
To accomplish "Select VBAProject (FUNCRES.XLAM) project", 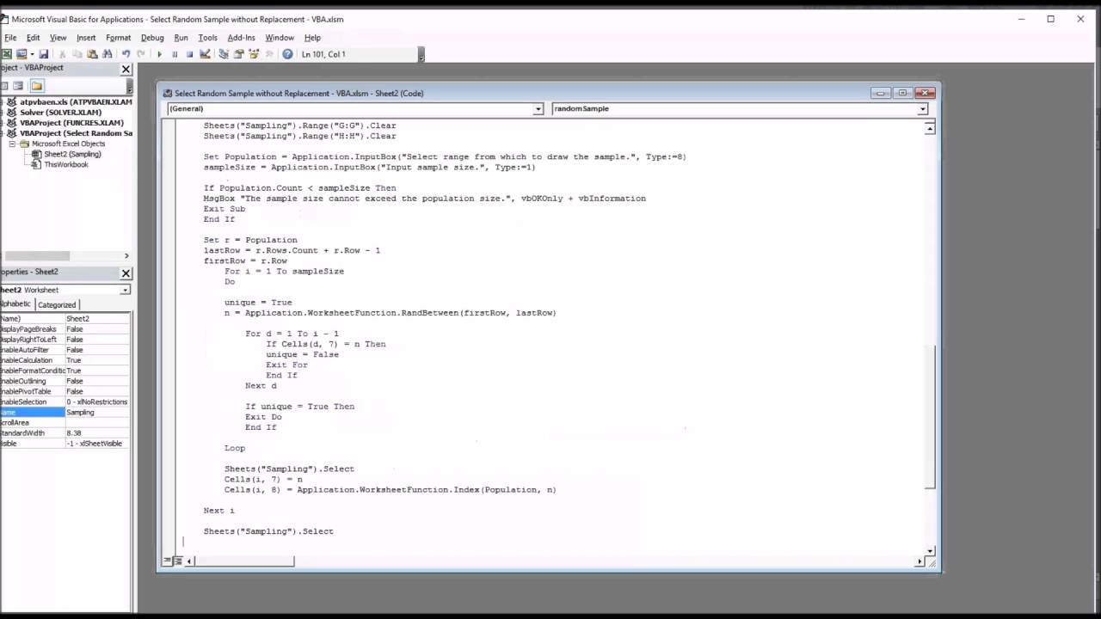I will 71,123.
